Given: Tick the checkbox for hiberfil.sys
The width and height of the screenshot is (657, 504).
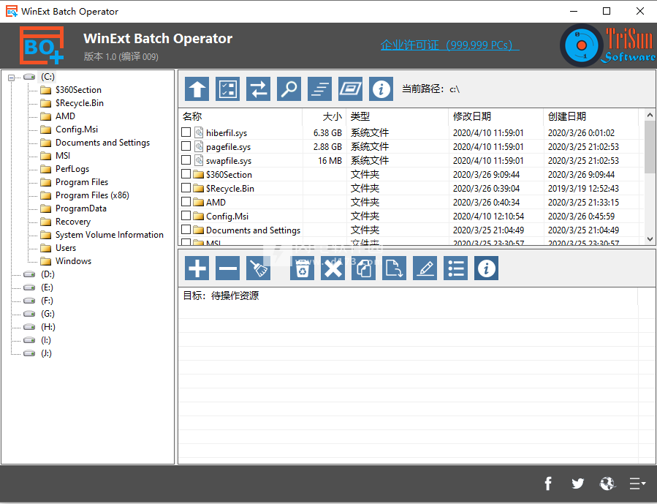Looking at the screenshot, I should pyautogui.click(x=186, y=132).
